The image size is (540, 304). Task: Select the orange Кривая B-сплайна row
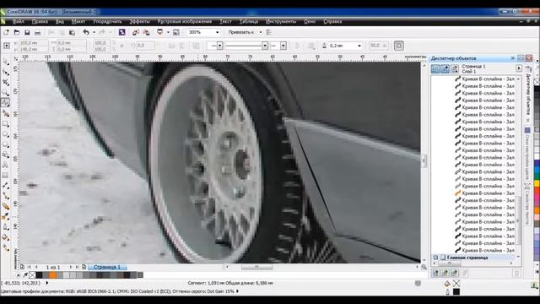[485, 193]
